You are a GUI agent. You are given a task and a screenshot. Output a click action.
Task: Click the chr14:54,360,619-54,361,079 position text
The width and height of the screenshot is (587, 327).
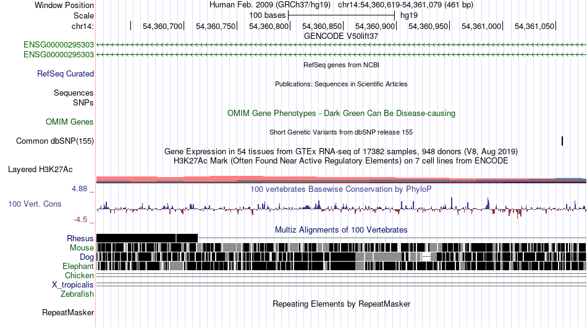click(x=405, y=5)
